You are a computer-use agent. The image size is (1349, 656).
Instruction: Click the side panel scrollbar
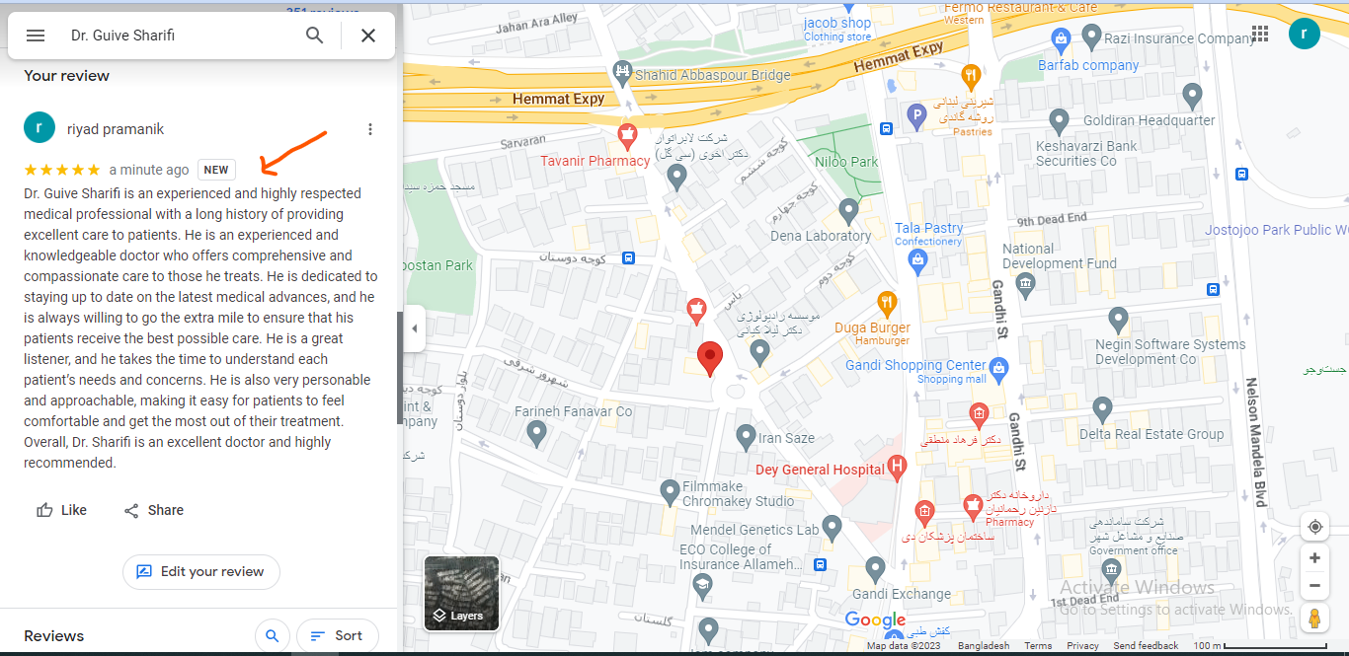pyautogui.click(x=399, y=367)
